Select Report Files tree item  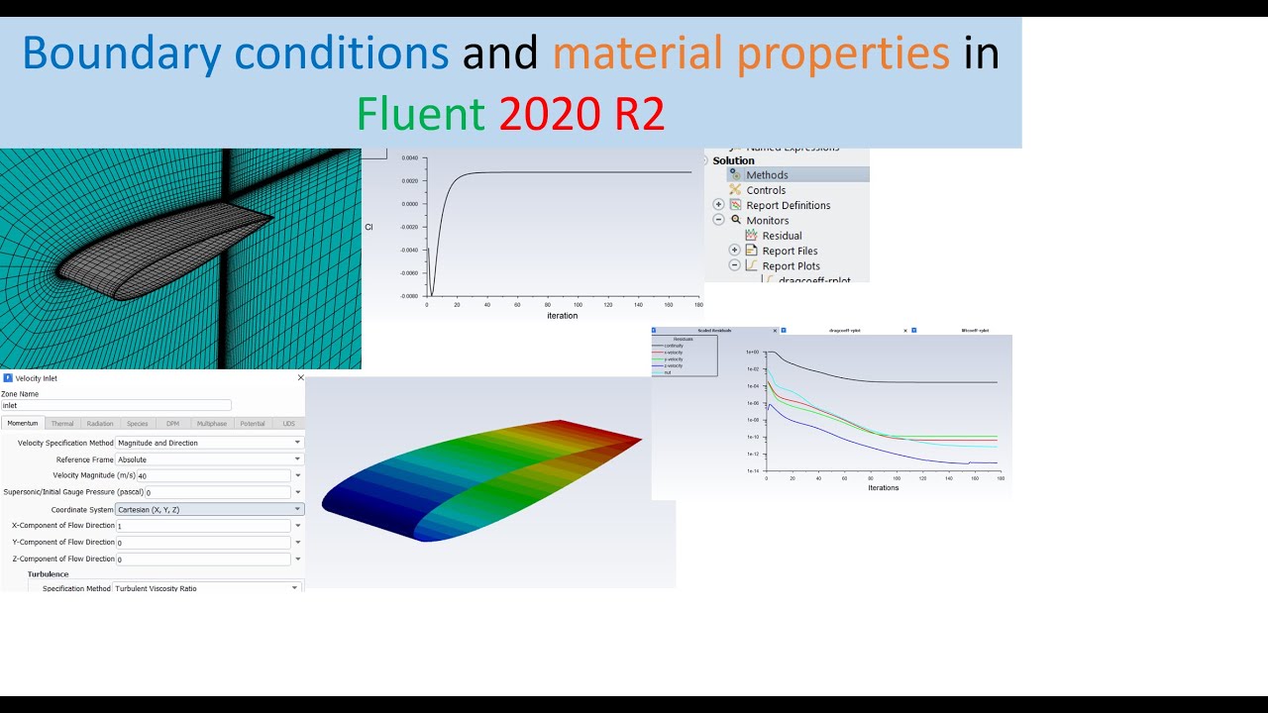point(790,251)
